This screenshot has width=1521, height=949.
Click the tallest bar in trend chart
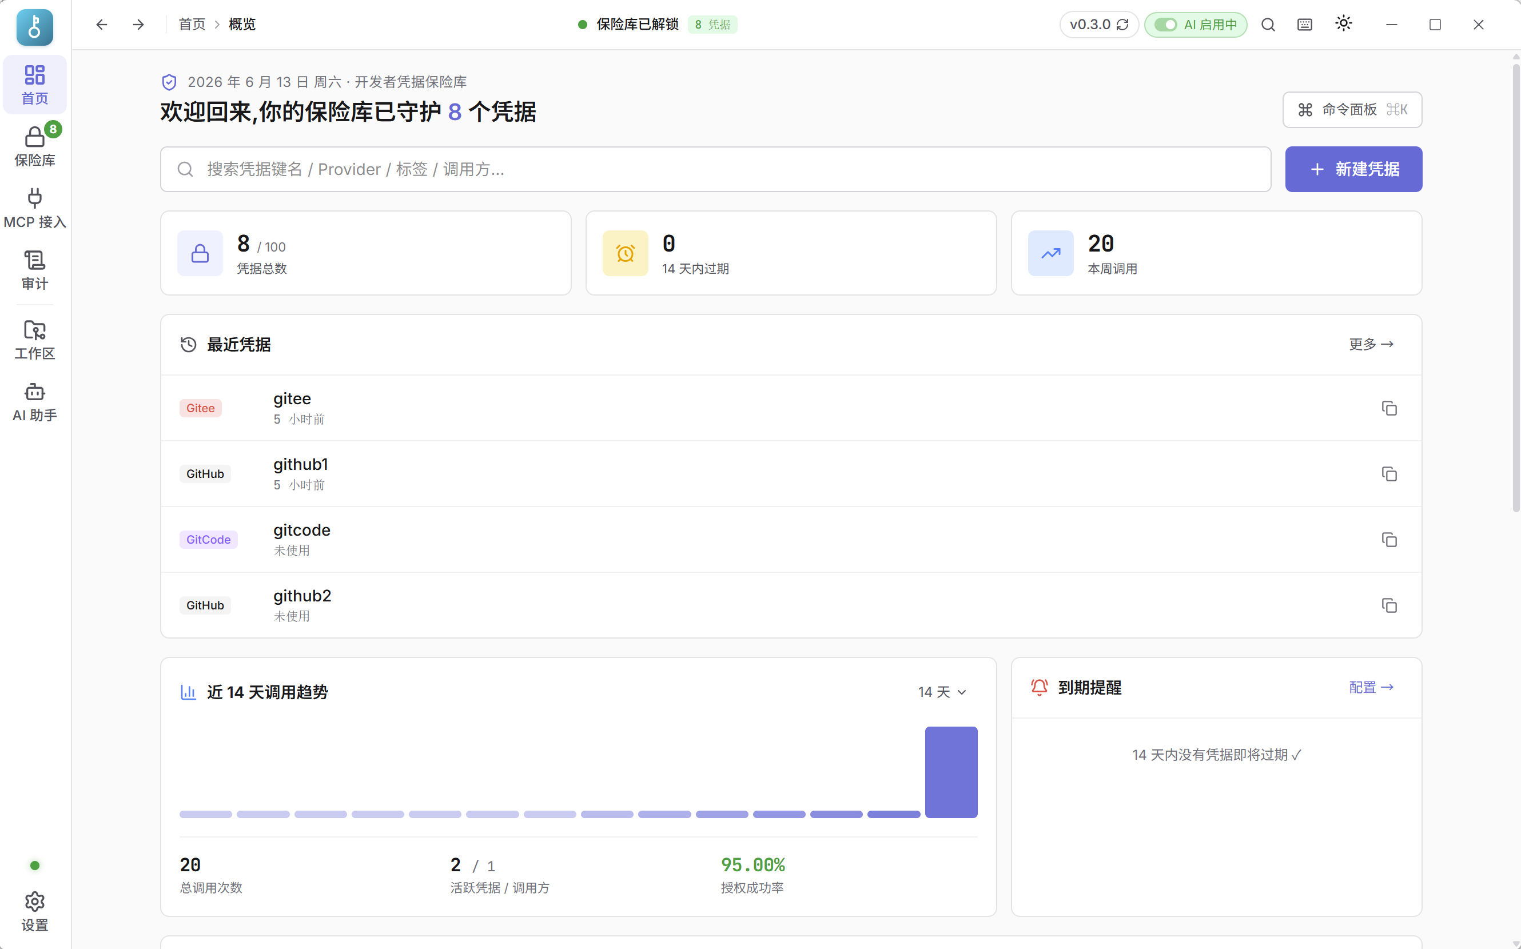click(951, 772)
